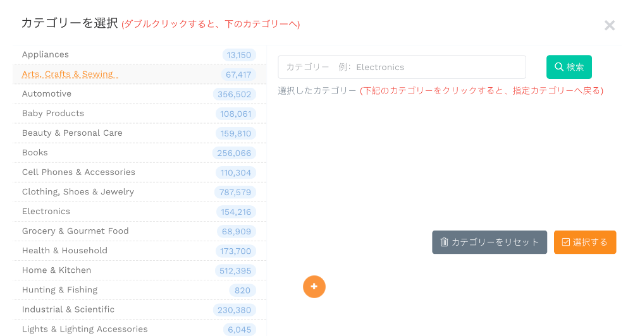Choose Clothing, Shoes & Jewelry
This screenshot has width=628, height=336.
[78, 192]
